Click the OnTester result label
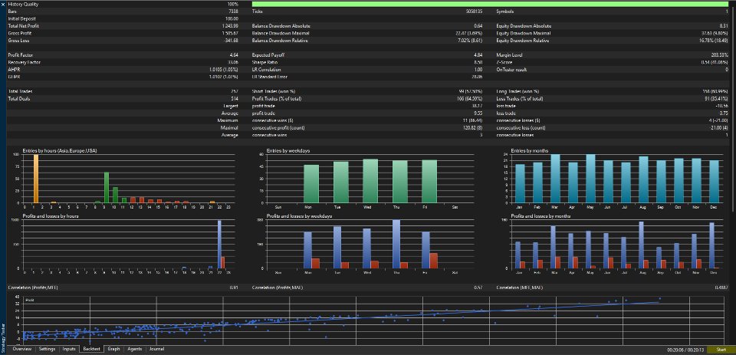 [511, 70]
